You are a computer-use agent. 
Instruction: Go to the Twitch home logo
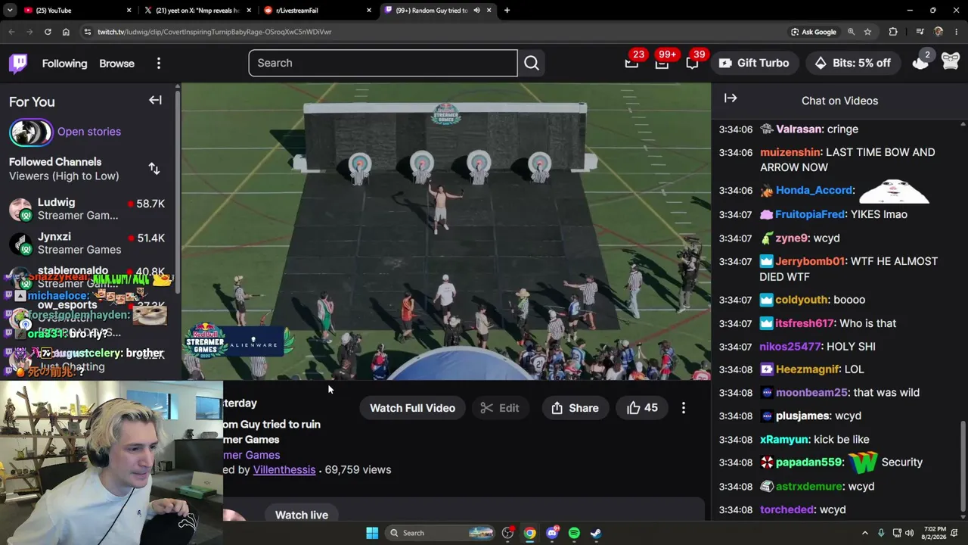pos(18,64)
